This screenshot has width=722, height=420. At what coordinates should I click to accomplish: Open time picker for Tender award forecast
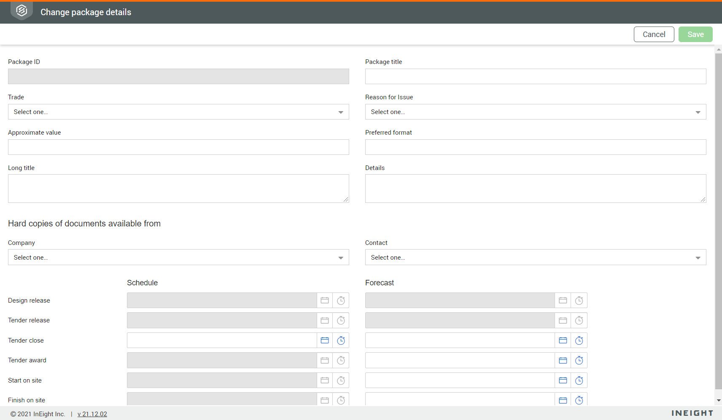pyautogui.click(x=579, y=360)
